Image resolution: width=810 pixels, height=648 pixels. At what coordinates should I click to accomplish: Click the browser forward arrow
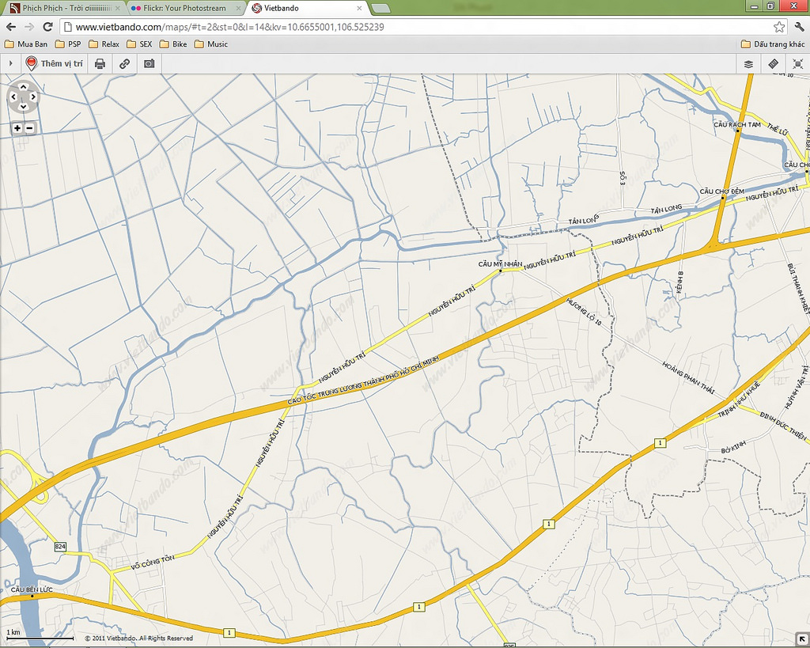(x=29, y=27)
